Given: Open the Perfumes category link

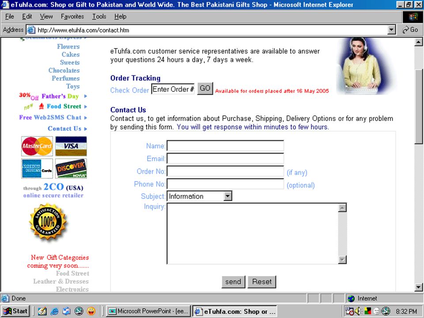Looking at the screenshot, I should pyautogui.click(x=66, y=78).
